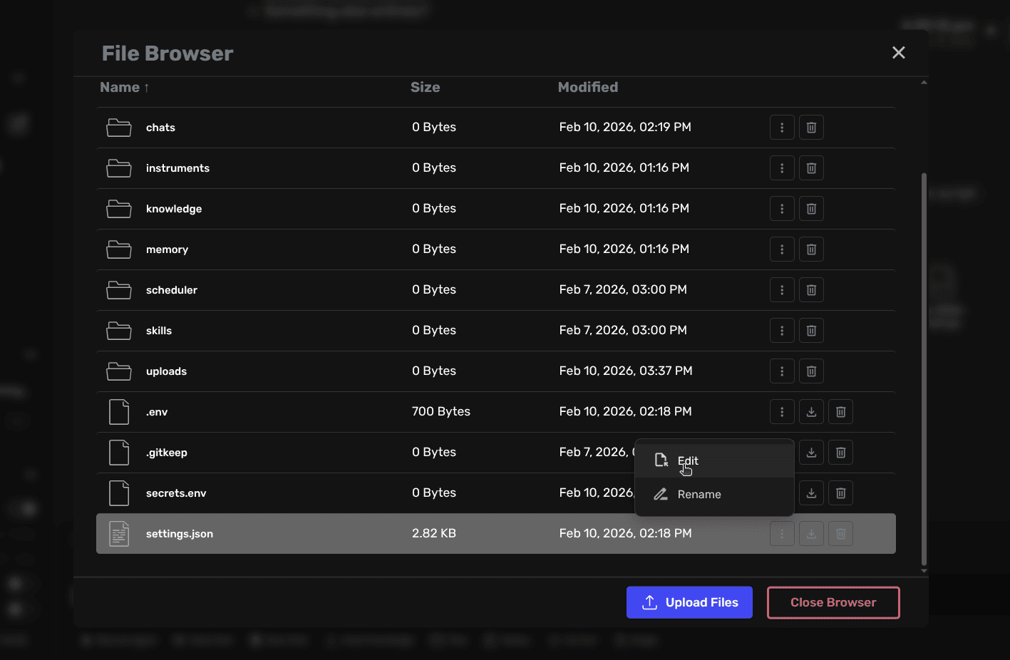Delete the memory folder

click(x=811, y=249)
